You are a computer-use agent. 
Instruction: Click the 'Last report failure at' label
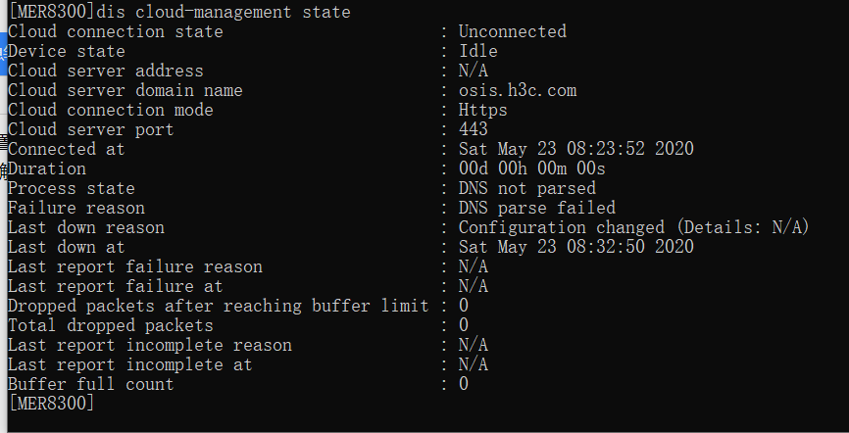(116, 286)
